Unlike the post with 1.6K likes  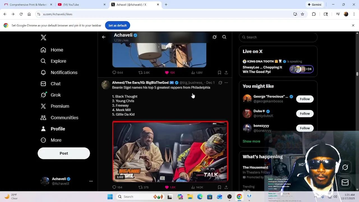[170, 187]
